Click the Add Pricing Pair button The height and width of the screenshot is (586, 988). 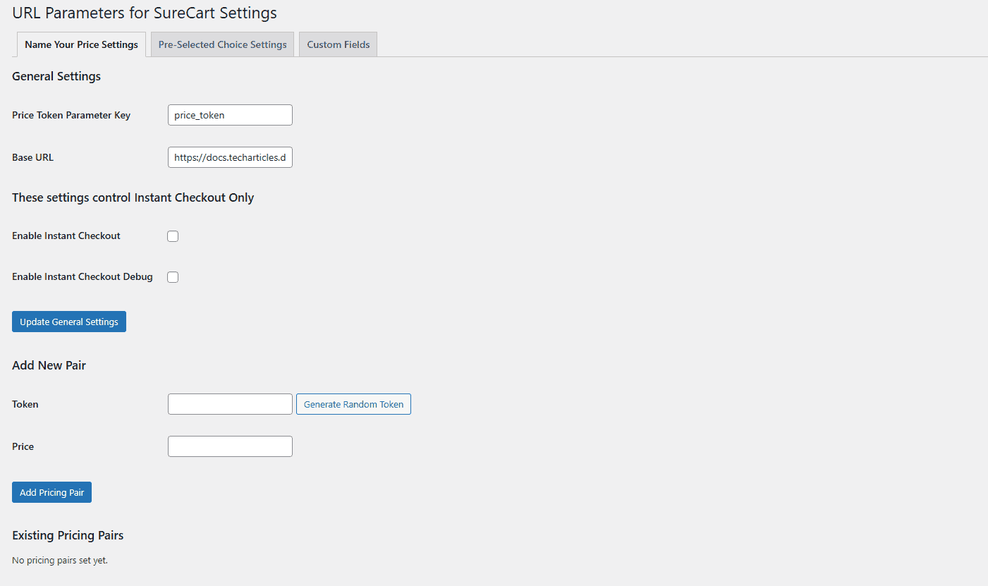tap(51, 492)
